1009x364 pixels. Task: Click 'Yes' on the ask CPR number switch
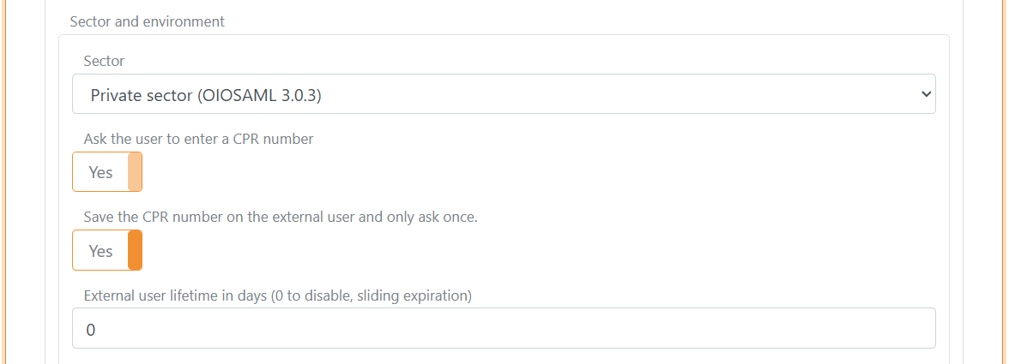(100, 172)
